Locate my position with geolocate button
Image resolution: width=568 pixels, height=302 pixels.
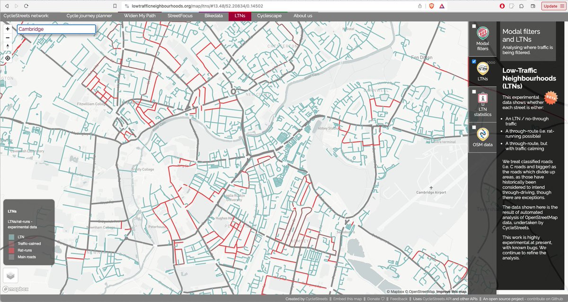tap(8, 58)
